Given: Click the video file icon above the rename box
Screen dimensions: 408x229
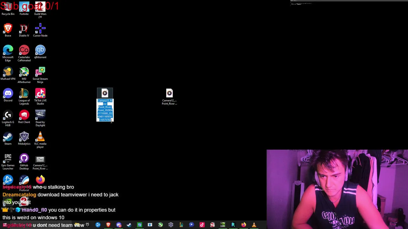Looking at the screenshot, I should pos(105,93).
